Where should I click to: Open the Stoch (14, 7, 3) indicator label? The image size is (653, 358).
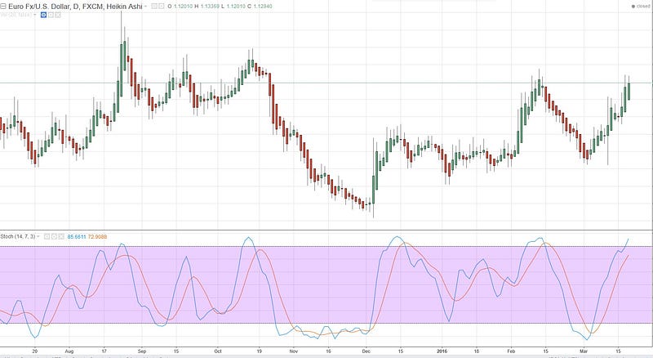tap(17, 236)
